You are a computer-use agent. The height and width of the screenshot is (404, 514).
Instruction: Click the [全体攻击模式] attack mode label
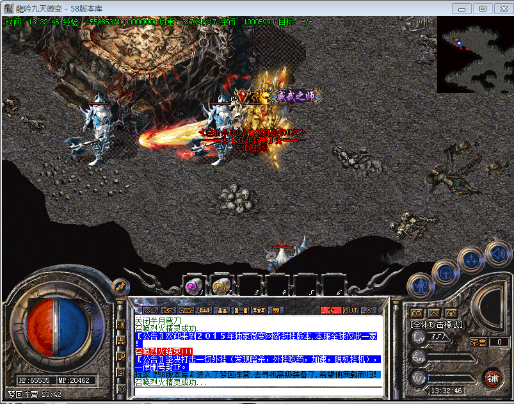pos(437,325)
